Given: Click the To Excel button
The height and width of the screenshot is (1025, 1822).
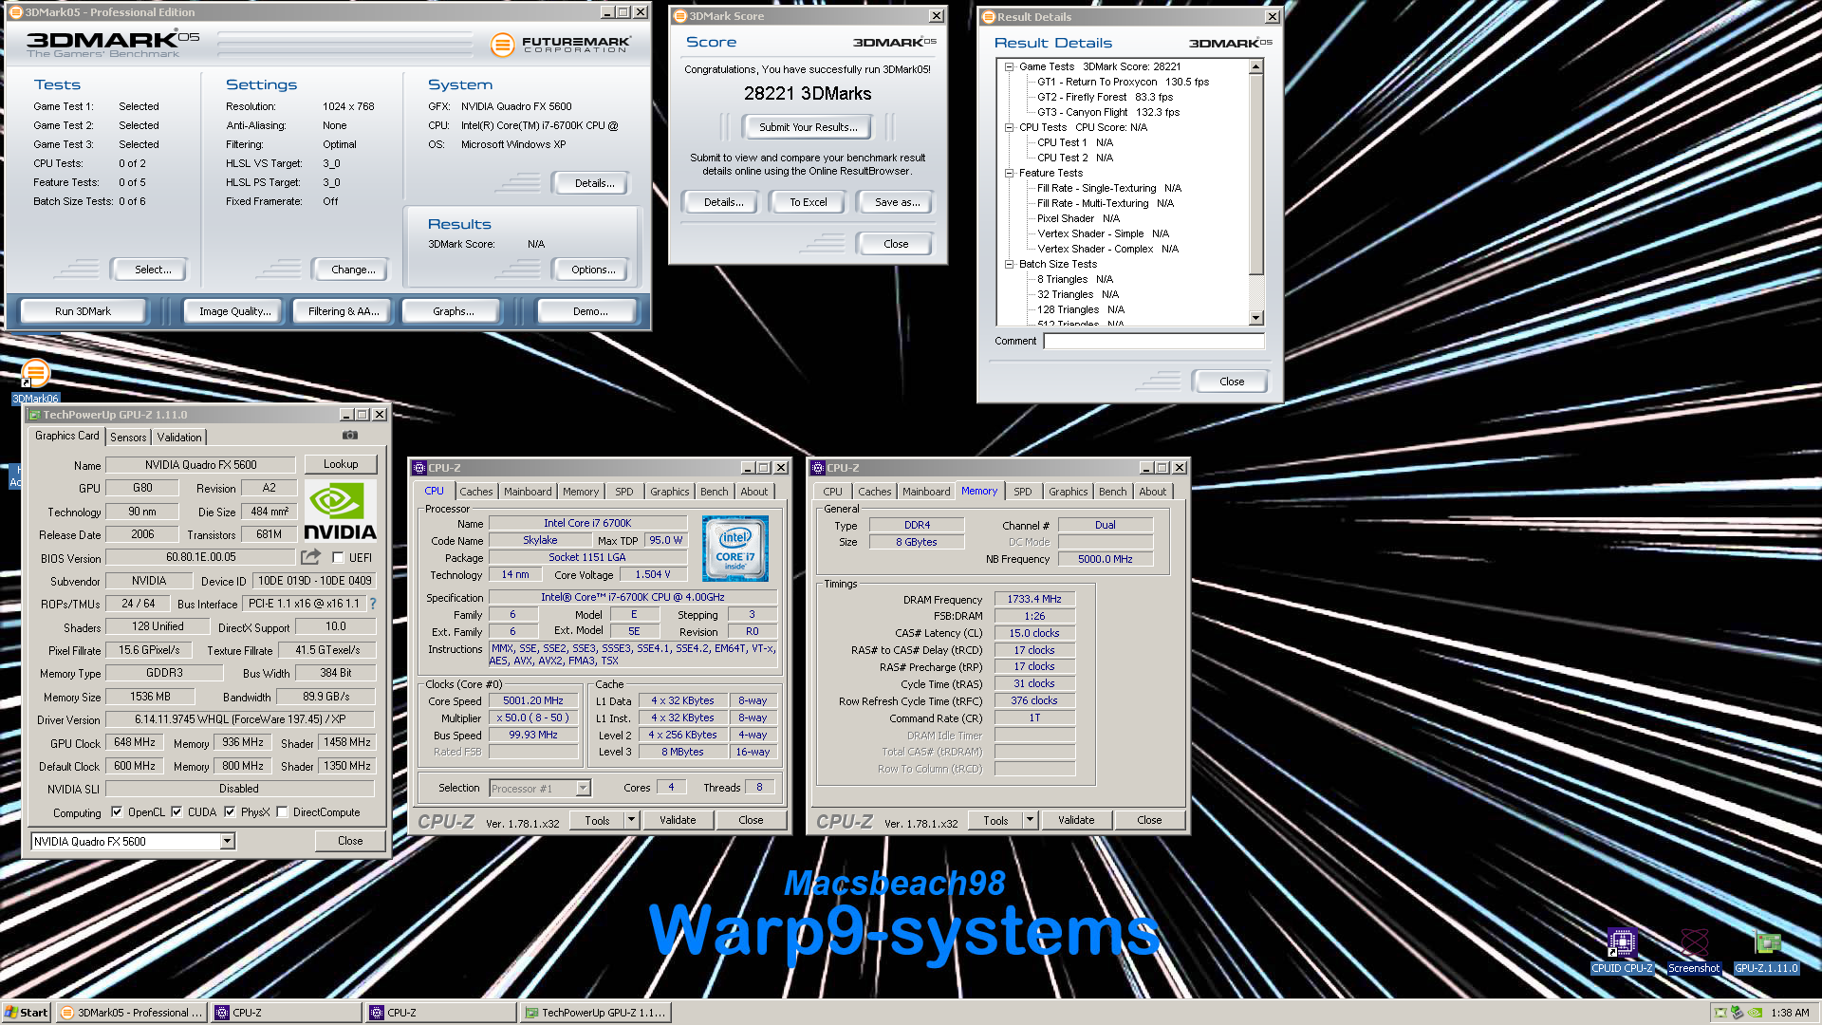Looking at the screenshot, I should pos(809,202).
